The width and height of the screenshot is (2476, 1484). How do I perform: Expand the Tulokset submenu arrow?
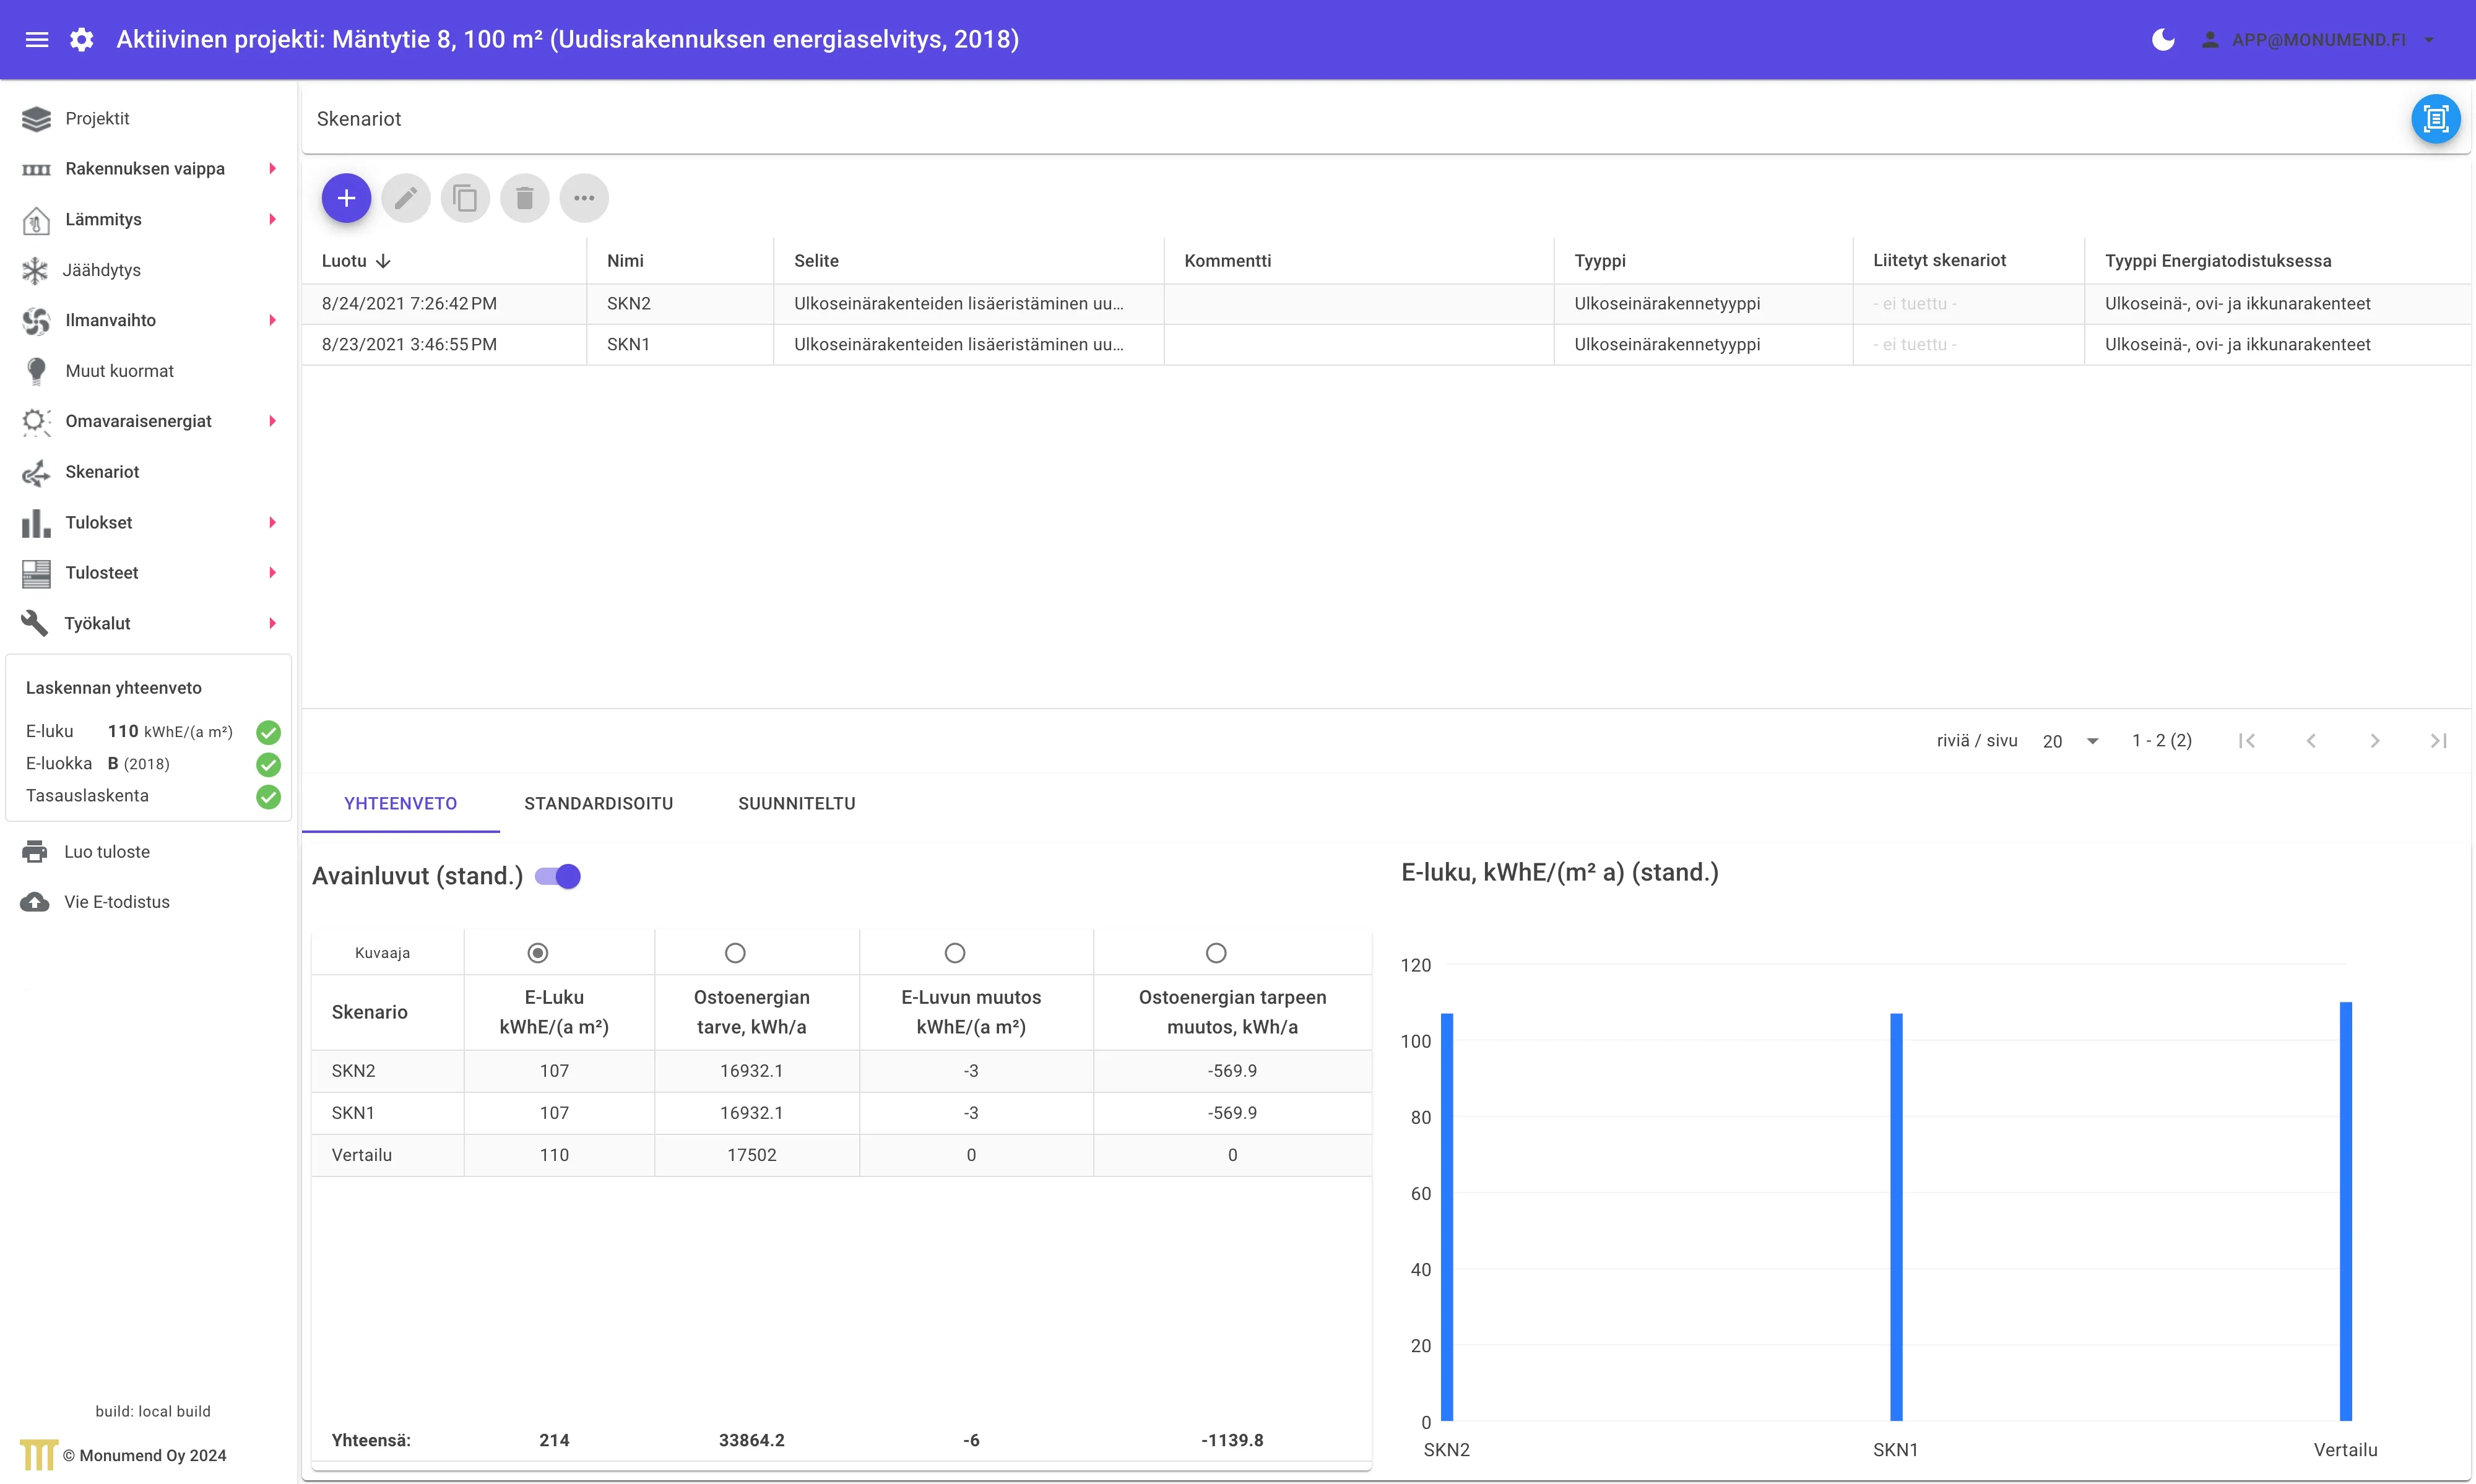[x=272, y=523]
